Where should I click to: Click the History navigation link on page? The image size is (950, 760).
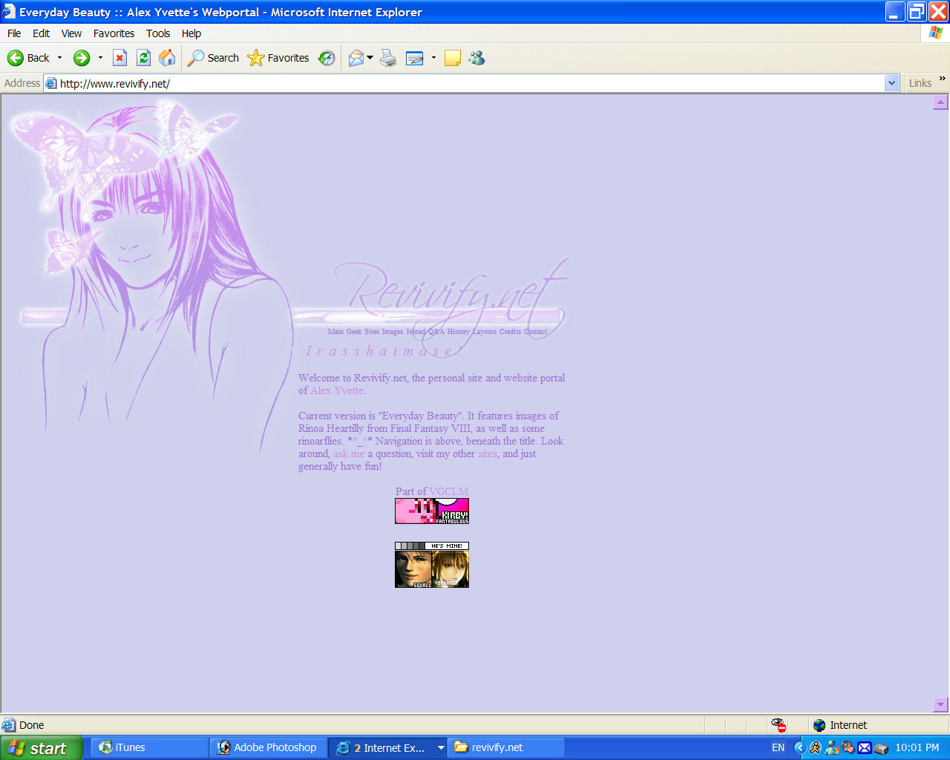point(459,332)
